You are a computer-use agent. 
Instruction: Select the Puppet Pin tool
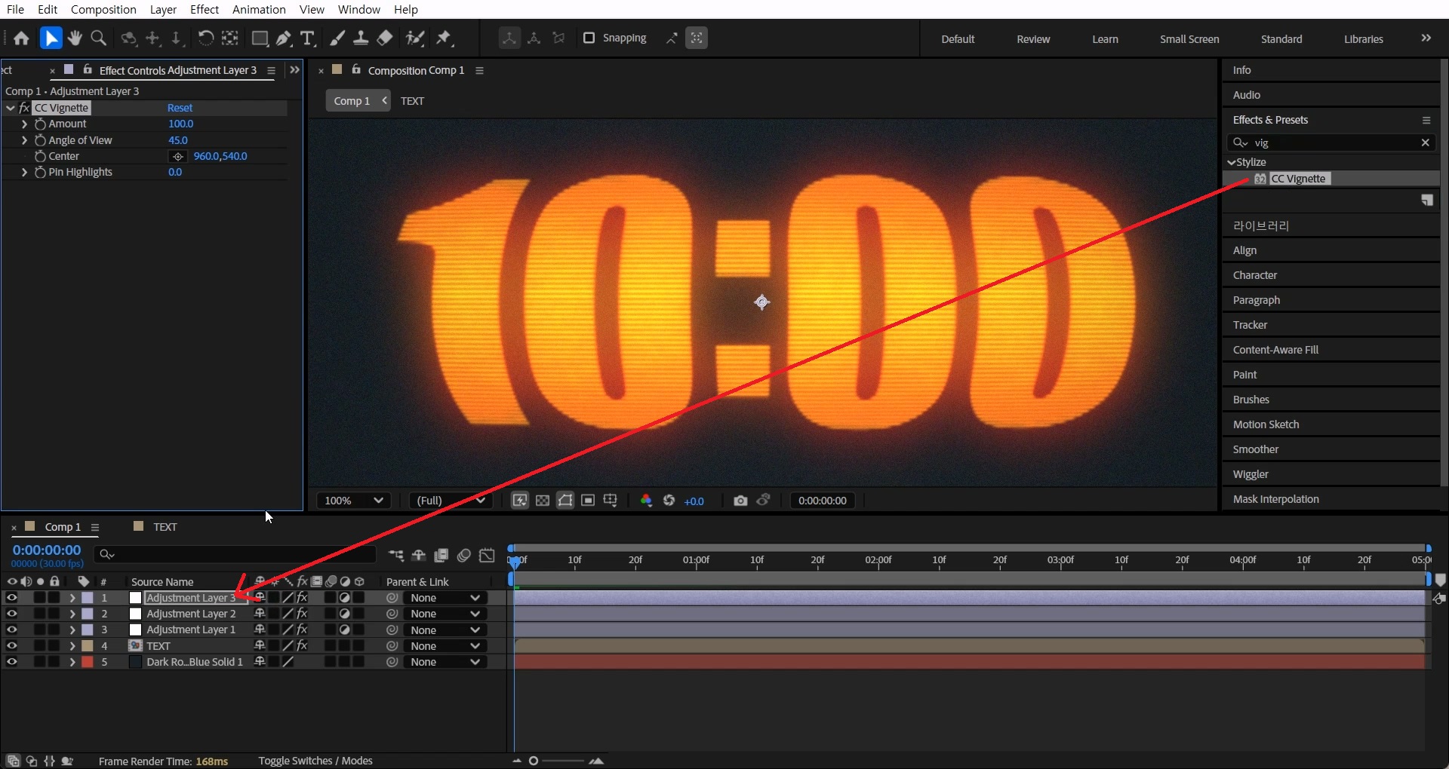[x=444, y=38]
